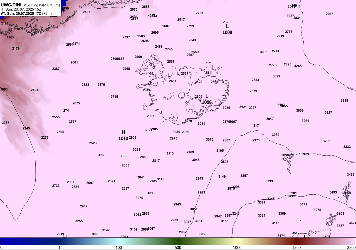Click the freezing level value 2757
Screen dimensions: 356x250
coord(73,122)
